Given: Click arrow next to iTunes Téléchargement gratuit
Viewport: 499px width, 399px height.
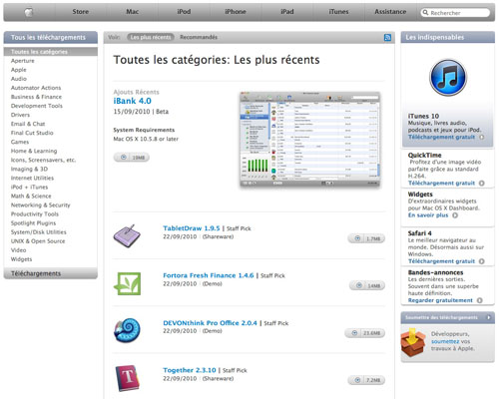Looking at the screenshot, I should click(482, 137).
